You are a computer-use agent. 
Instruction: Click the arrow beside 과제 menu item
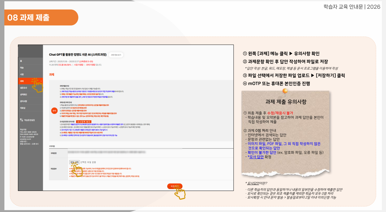tap(41, 81)
